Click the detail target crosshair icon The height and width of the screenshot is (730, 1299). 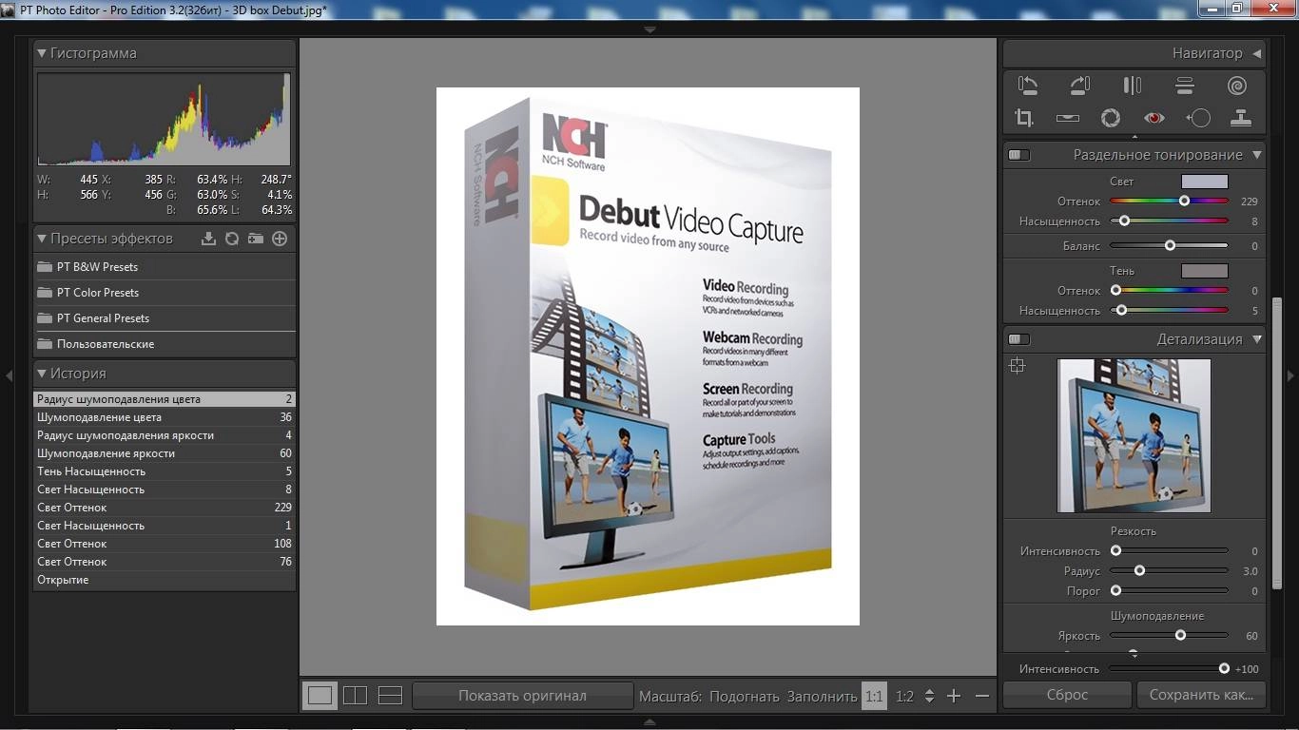click(x=1017, y=366)
